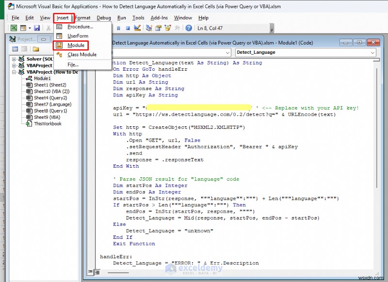Open the Help menu

pyautogui.click(x=203, y=18)
